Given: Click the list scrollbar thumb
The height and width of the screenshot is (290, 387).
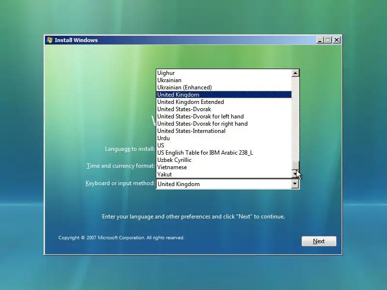Looking at the screenshot, I should pos(296,166).
